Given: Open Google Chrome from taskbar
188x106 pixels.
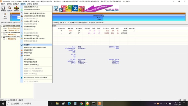Looking at the screenshot, I should [x=81, y=103].
